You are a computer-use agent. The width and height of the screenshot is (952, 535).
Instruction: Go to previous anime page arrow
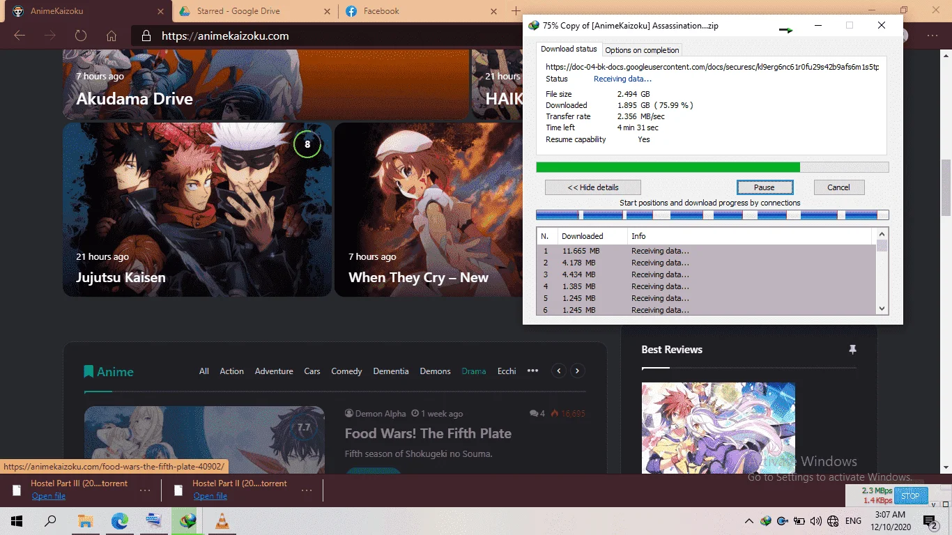click(x=559, y=371)
